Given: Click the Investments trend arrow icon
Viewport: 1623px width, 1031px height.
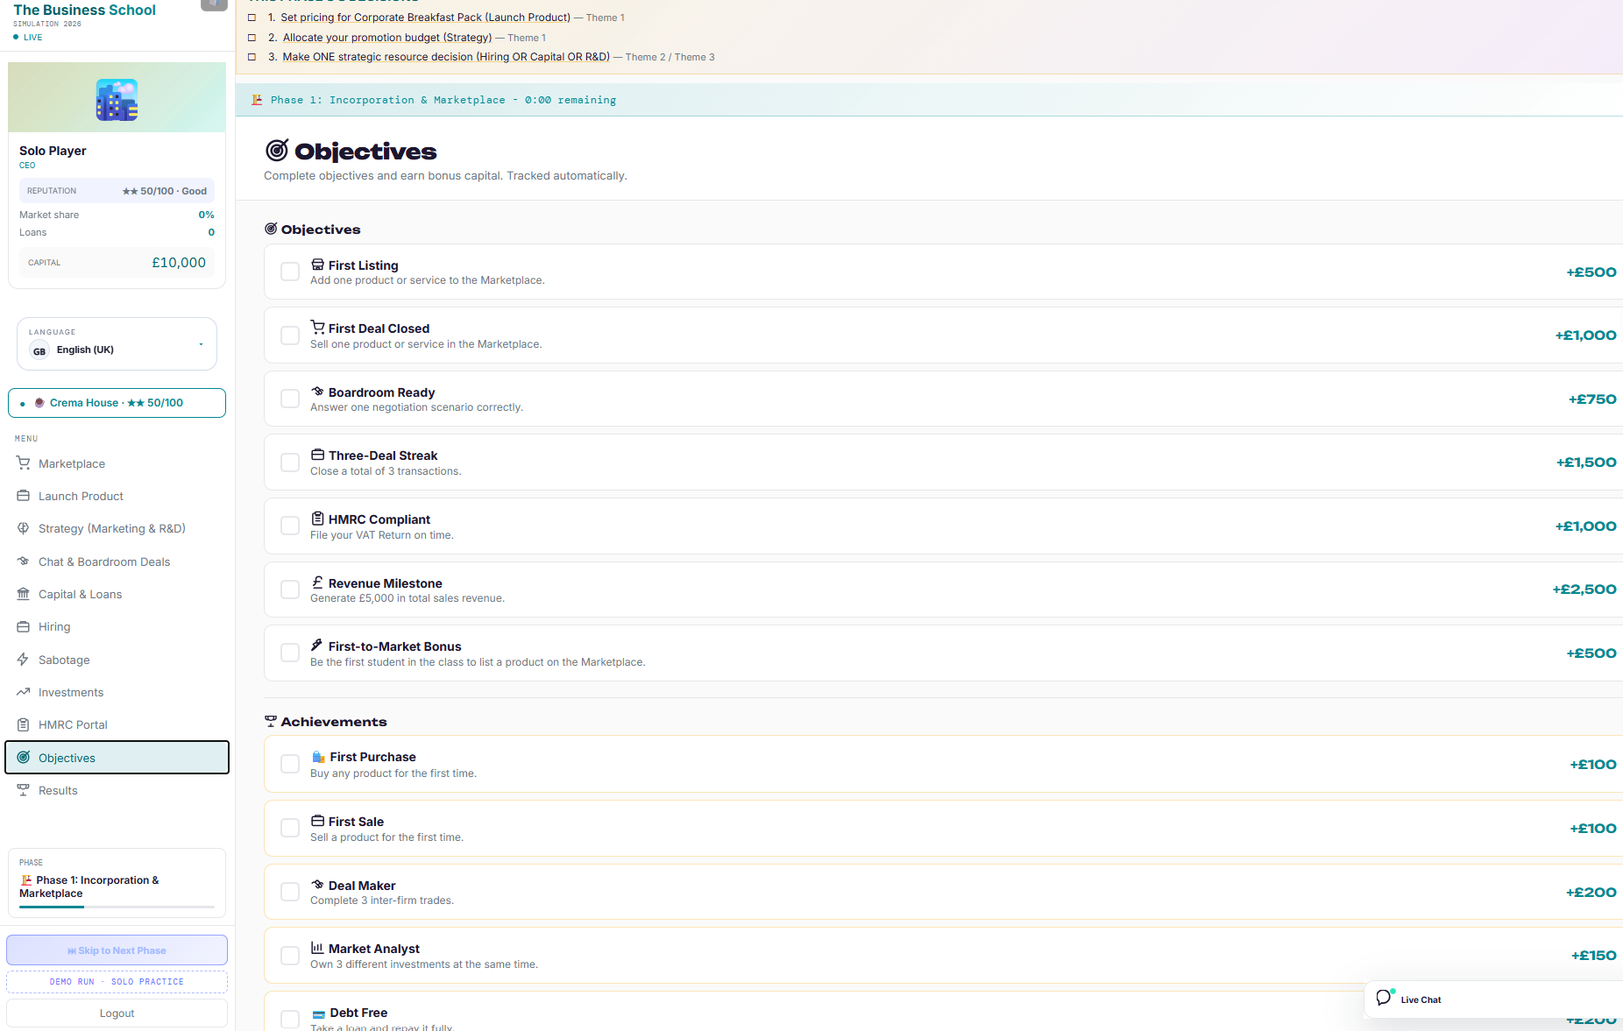Looking at the screenshot, I should [x=24, y=692].
